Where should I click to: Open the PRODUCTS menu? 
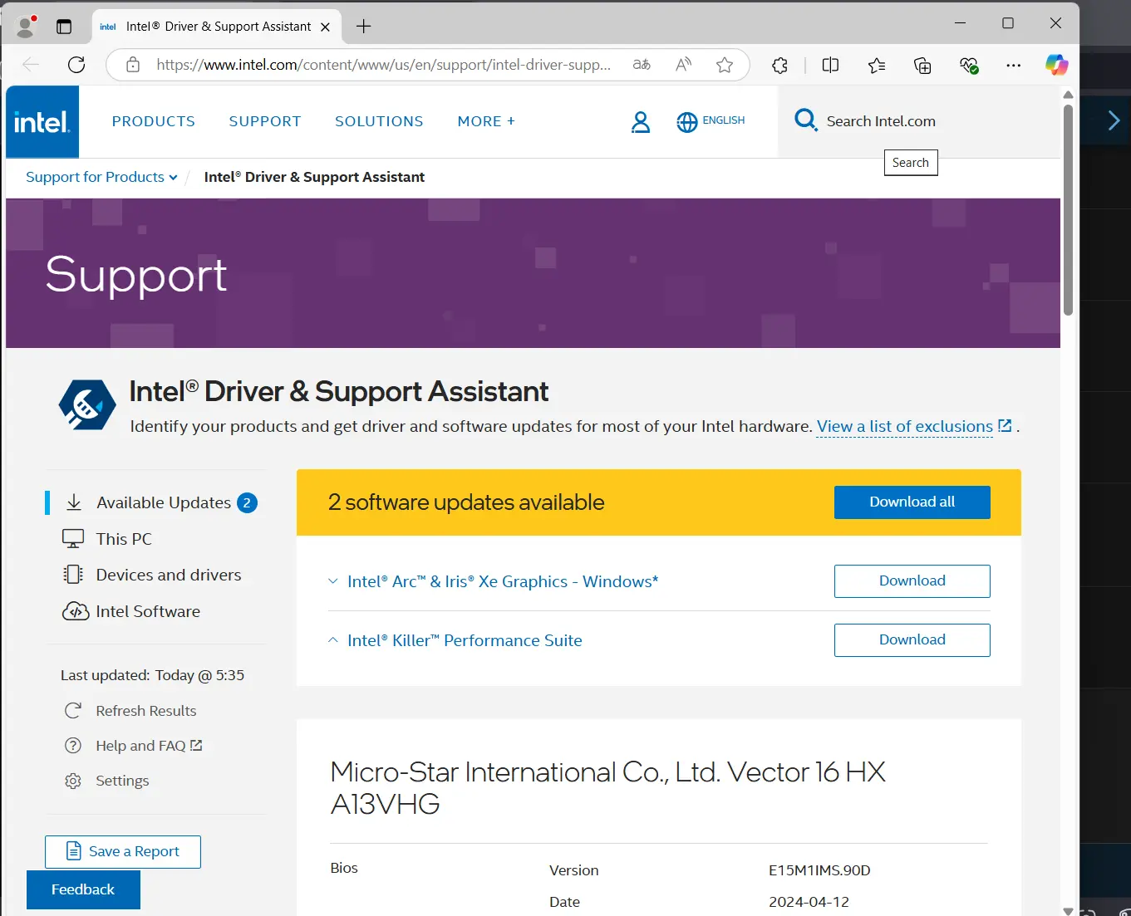(x=154, y=121)
